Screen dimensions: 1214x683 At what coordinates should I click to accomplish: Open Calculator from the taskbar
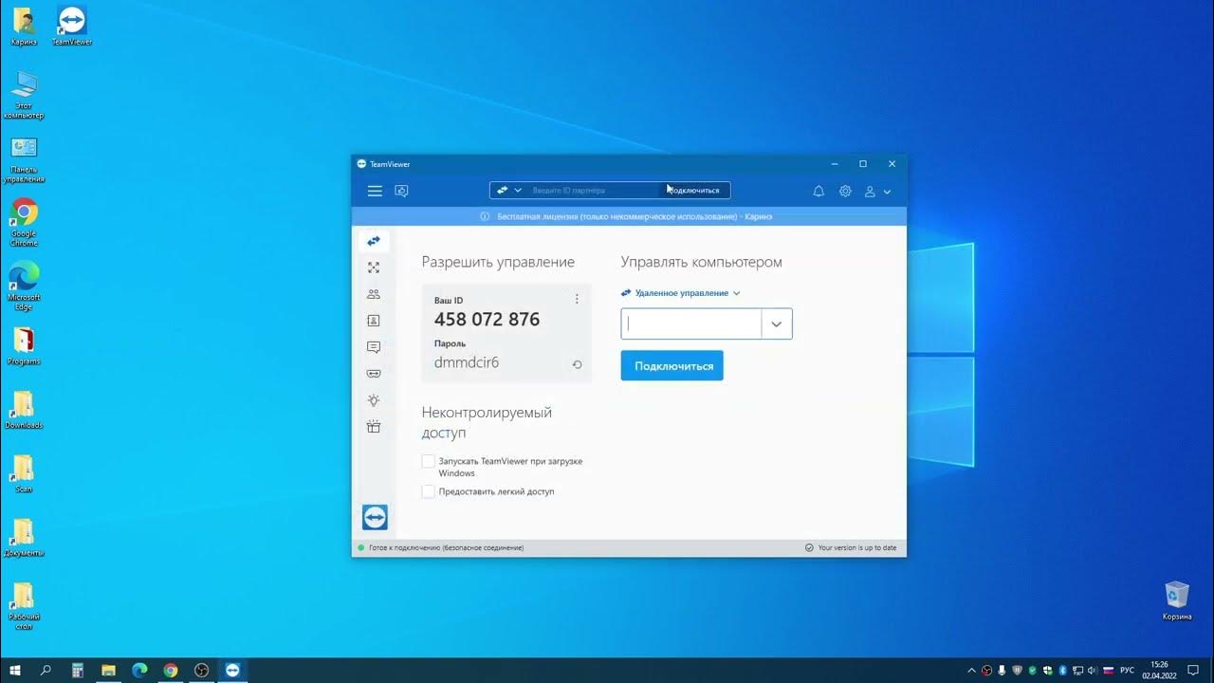[x=78, y=670]
